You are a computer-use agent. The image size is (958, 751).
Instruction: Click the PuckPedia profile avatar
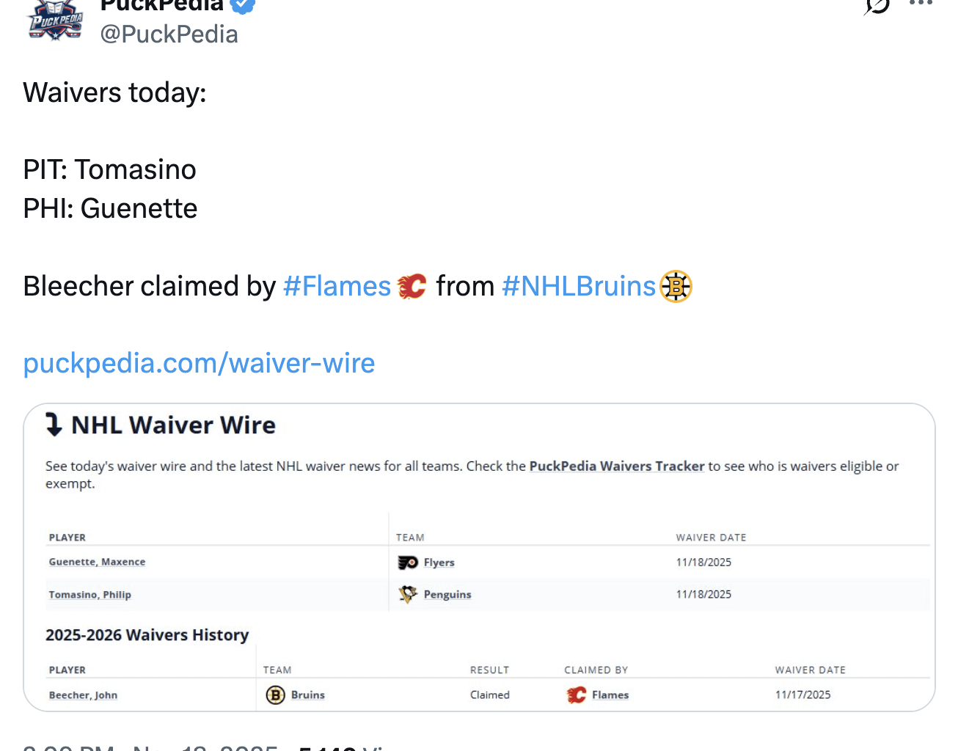point(56,19)
